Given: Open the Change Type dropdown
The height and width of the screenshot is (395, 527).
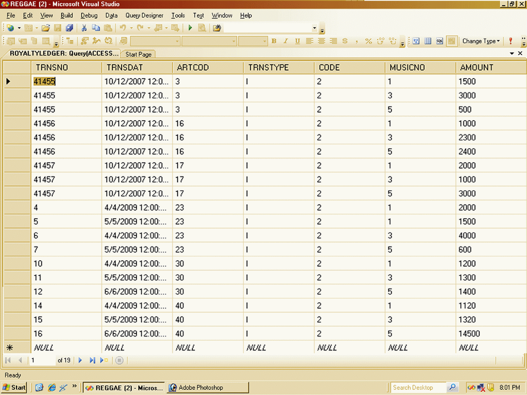Looking at the screenshot, I should coord(481,41).
